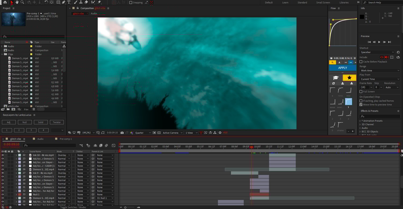Image resolution: width=403 pixels, height=209 pixels.
Task: Switch to the Libraries workspace
Action: pos(344,2)
